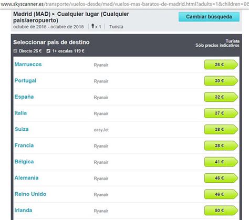Toggle the Directo 26 € checkbox
This screenshot has width=249, height=220.
(15, 51)
